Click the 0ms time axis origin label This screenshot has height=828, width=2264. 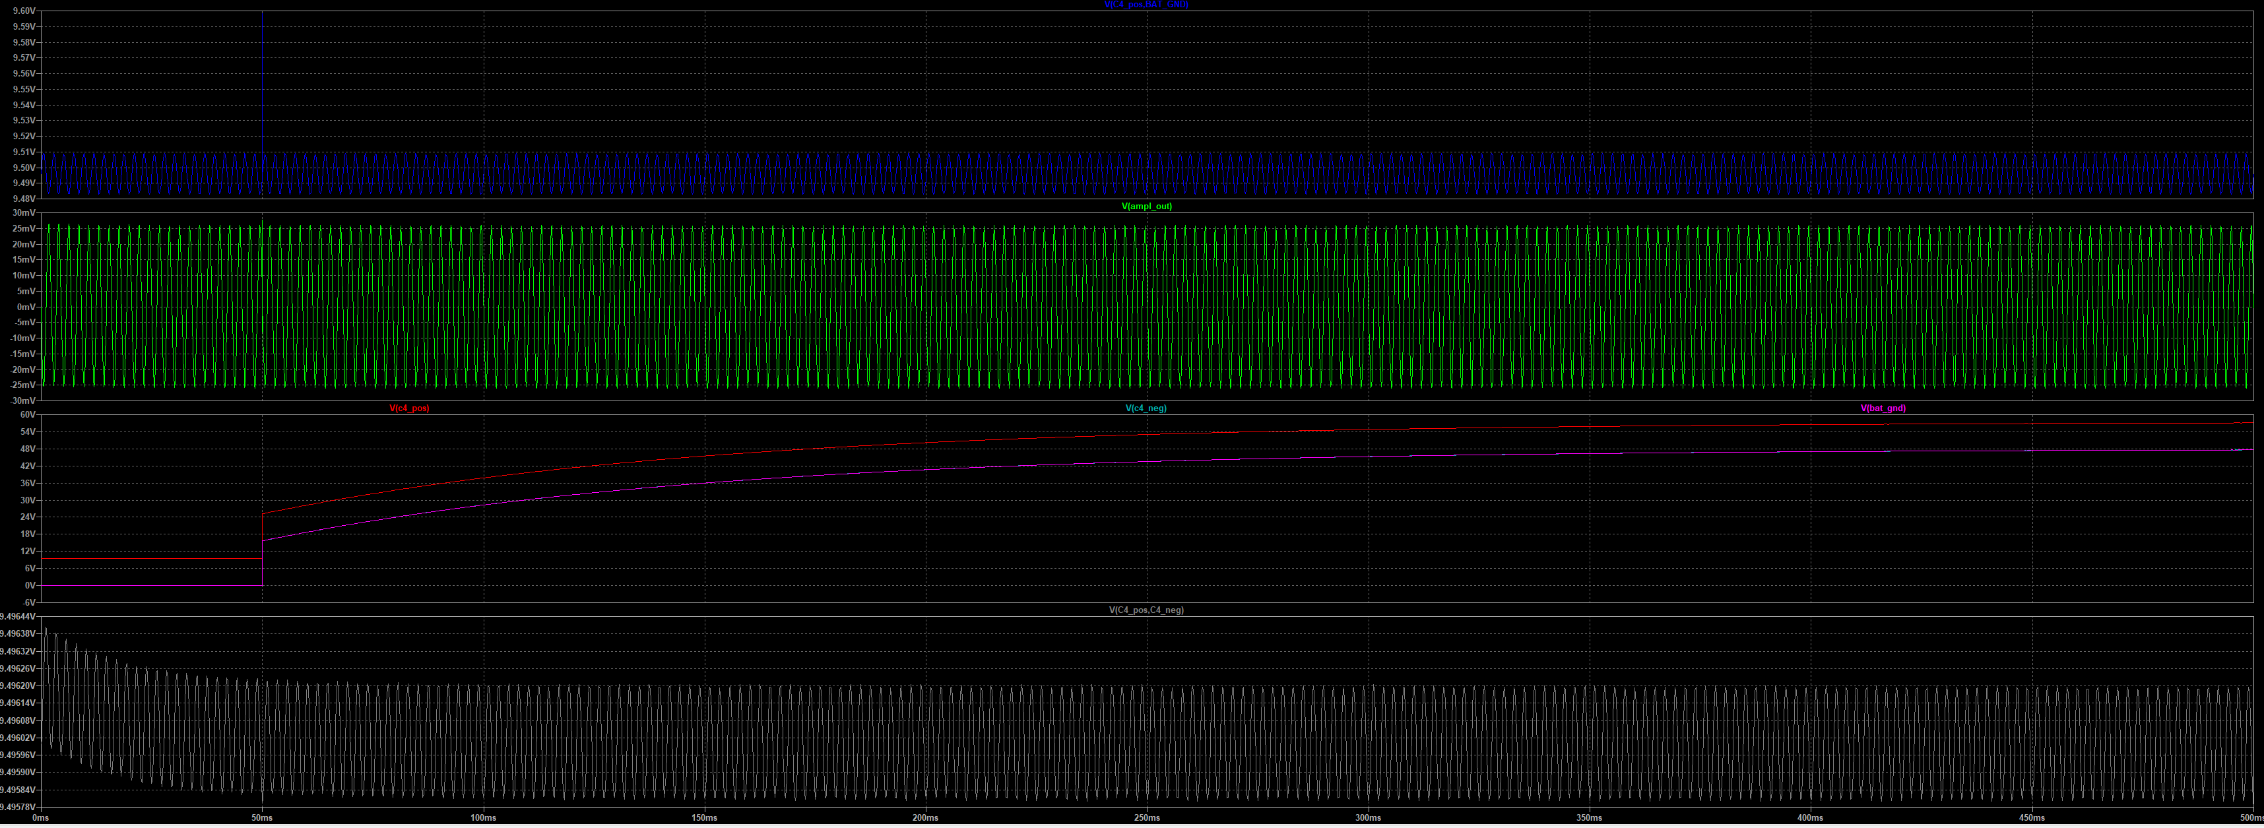40,818
